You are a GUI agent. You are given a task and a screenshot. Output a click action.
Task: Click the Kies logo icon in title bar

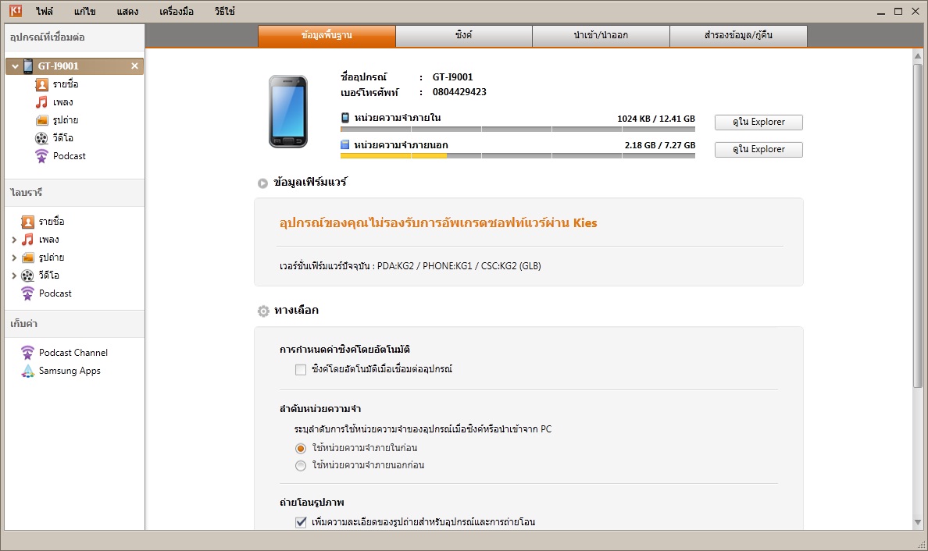tap(16, 11)
